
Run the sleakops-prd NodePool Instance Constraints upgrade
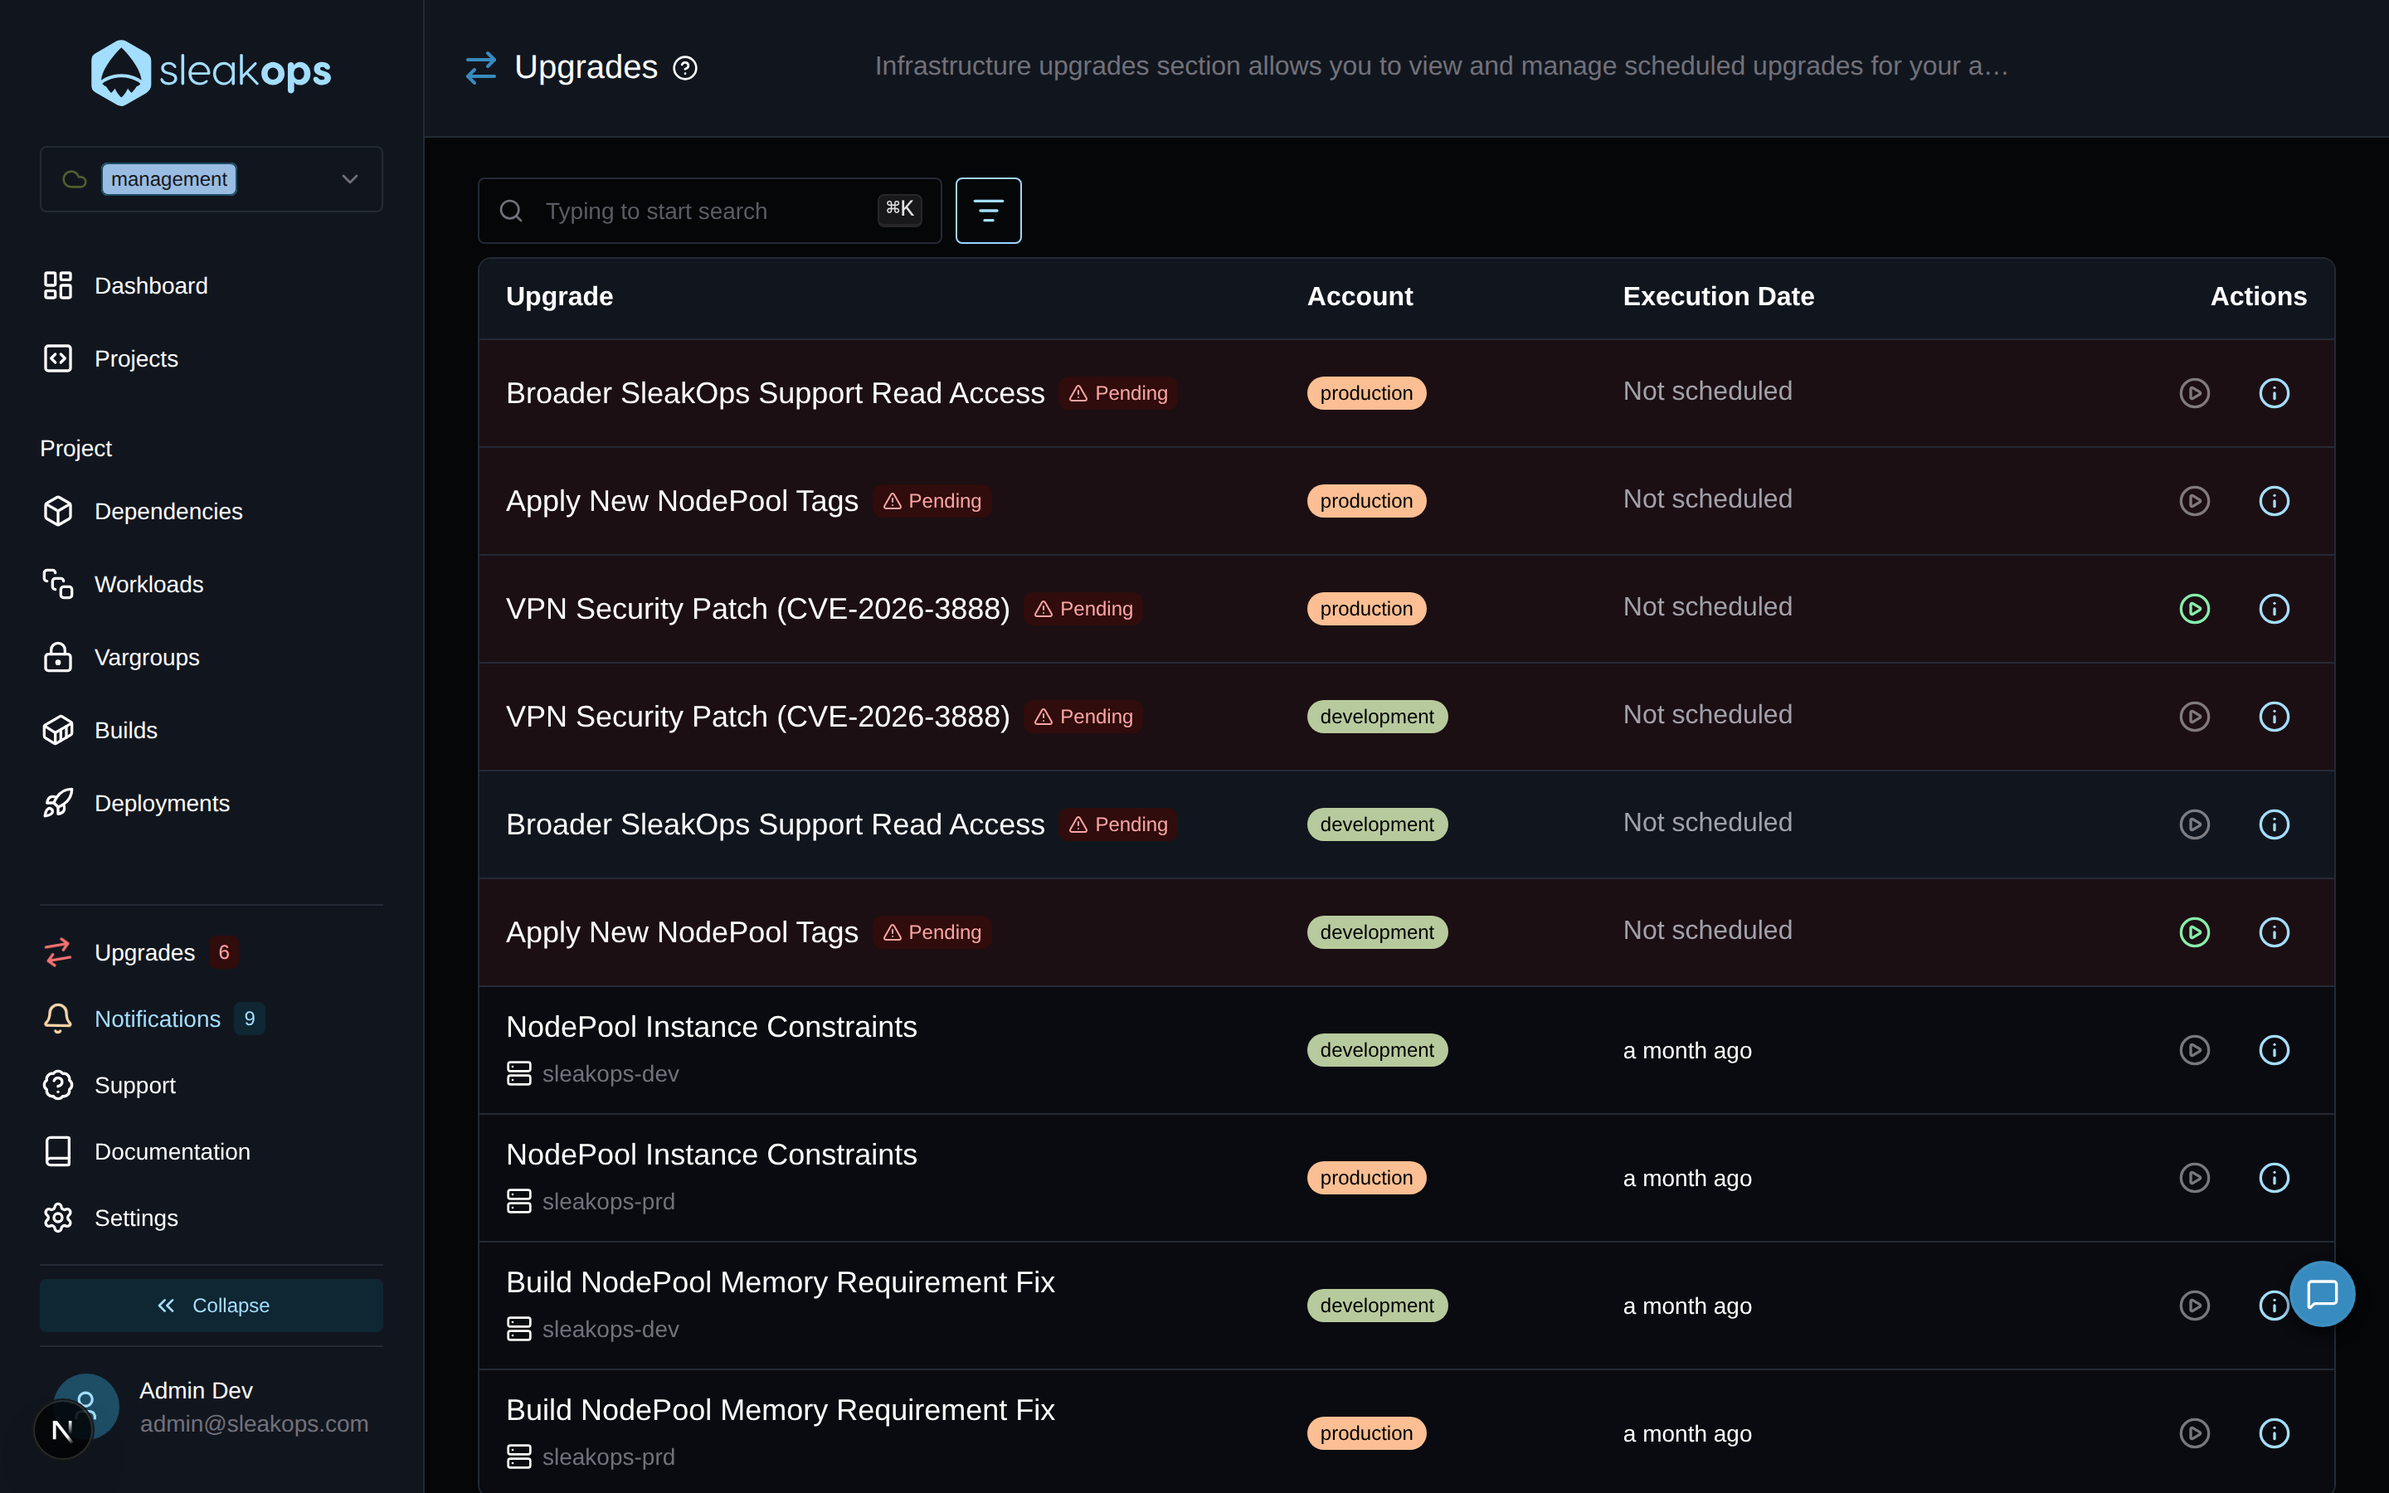2195,1177
